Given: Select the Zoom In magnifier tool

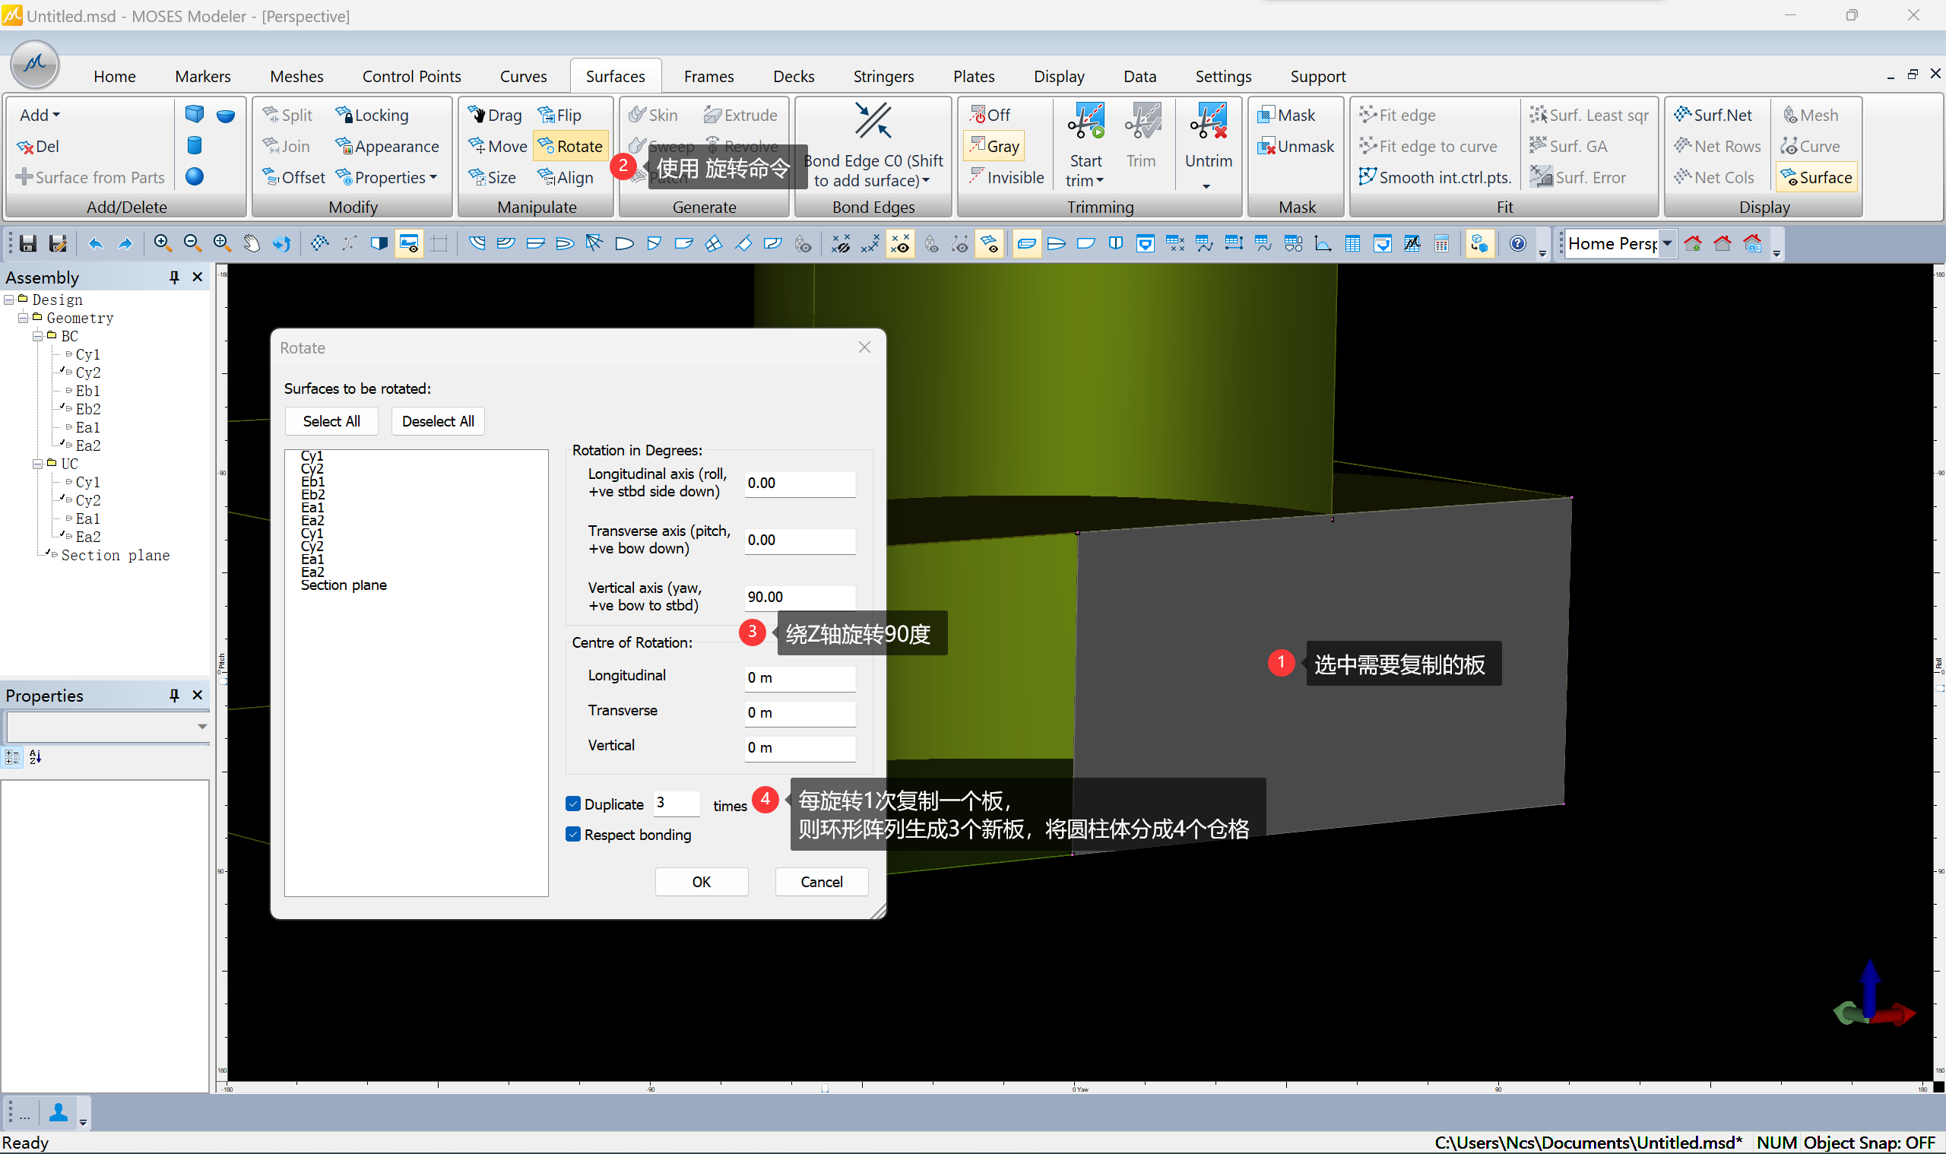Looking at the screenshot, I should tap(162, 243).
